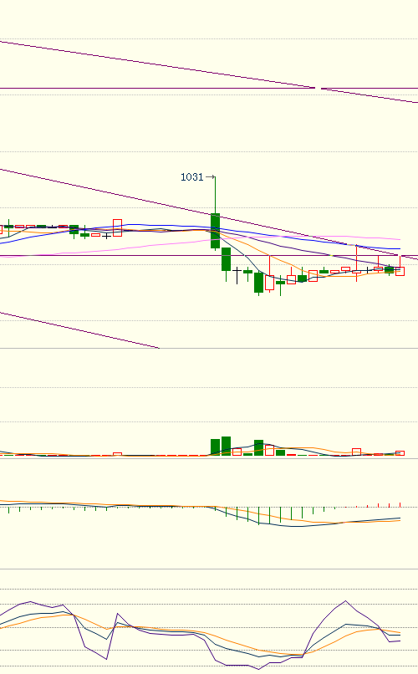Select the second large green candle after the 1031 candle
The image size is (418, 674).
click(x=226, y=258)
